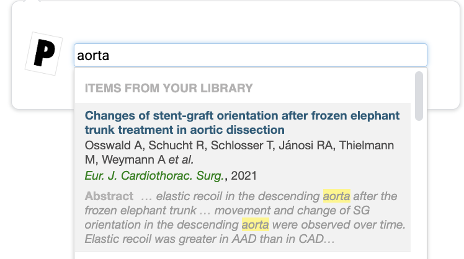Click the black P logo icon
Screen dimensions: 464x259
44,53
